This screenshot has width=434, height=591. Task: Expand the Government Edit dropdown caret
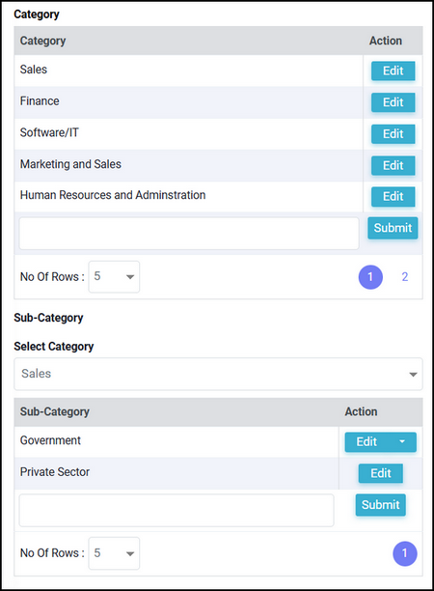pos(402,441)
